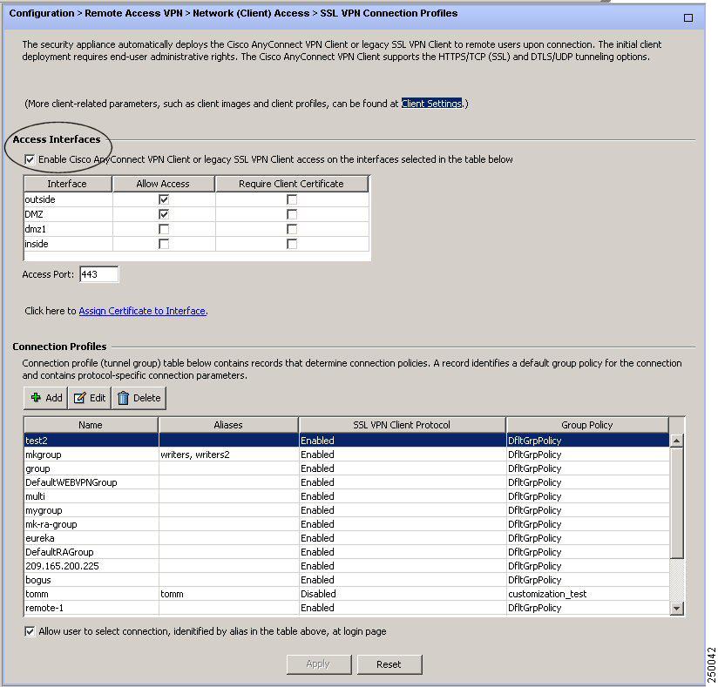Select the remote-1 connection profile
This screenshot has width=718, height=687.
(347, 609)
